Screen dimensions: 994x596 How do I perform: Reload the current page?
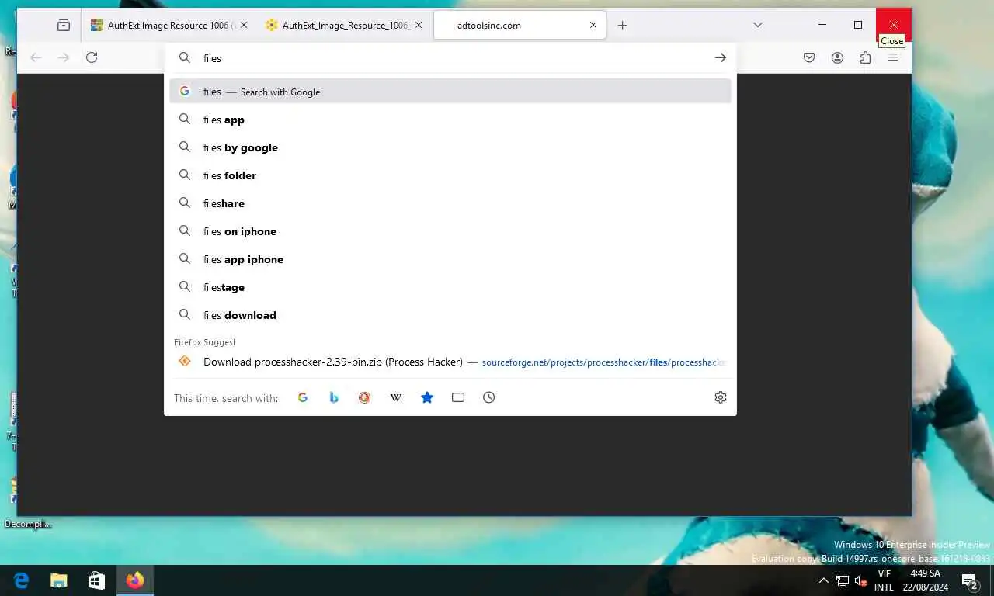(x=92, y=57)
